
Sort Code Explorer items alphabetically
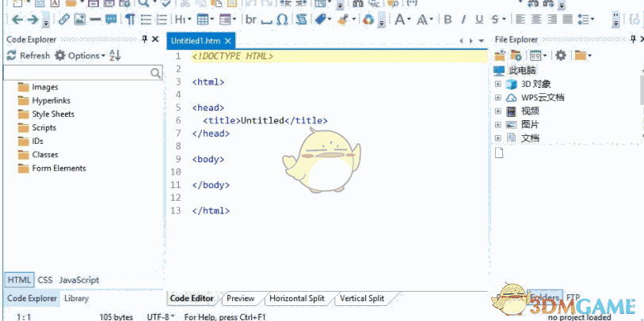coord(115,56)
